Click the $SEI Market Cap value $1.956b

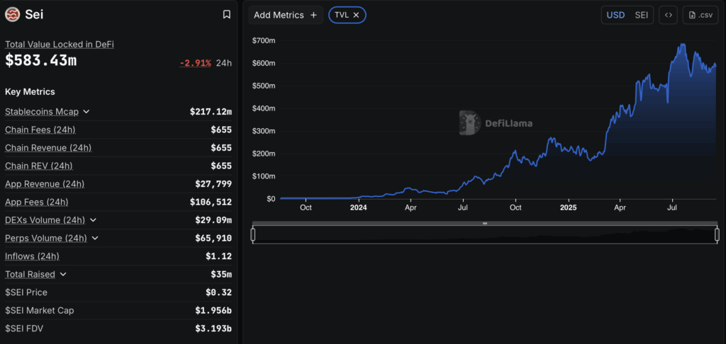(x=213, y=310)
